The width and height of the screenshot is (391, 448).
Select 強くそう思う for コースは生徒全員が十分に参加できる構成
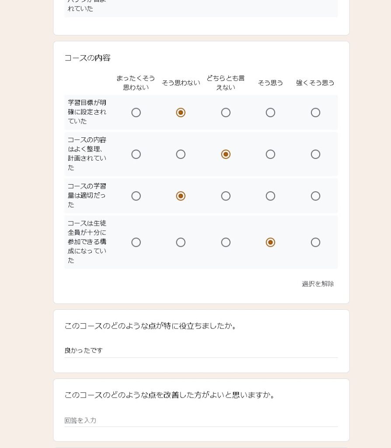(315, 242)
